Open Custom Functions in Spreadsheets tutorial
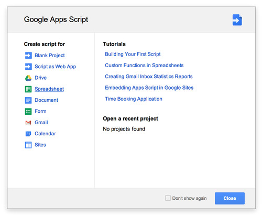Screen dimensions: 262x216 144,66
